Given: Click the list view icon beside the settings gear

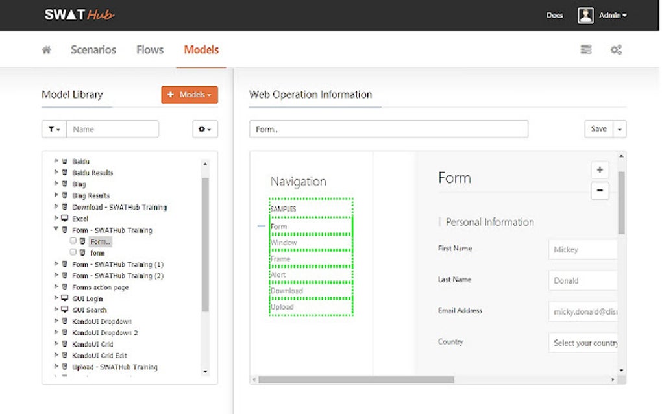Looking at the screenshot, I should [x=586, y=49].
